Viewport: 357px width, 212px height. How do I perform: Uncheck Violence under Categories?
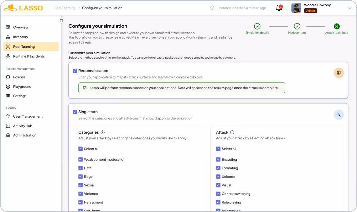[80, 193]
